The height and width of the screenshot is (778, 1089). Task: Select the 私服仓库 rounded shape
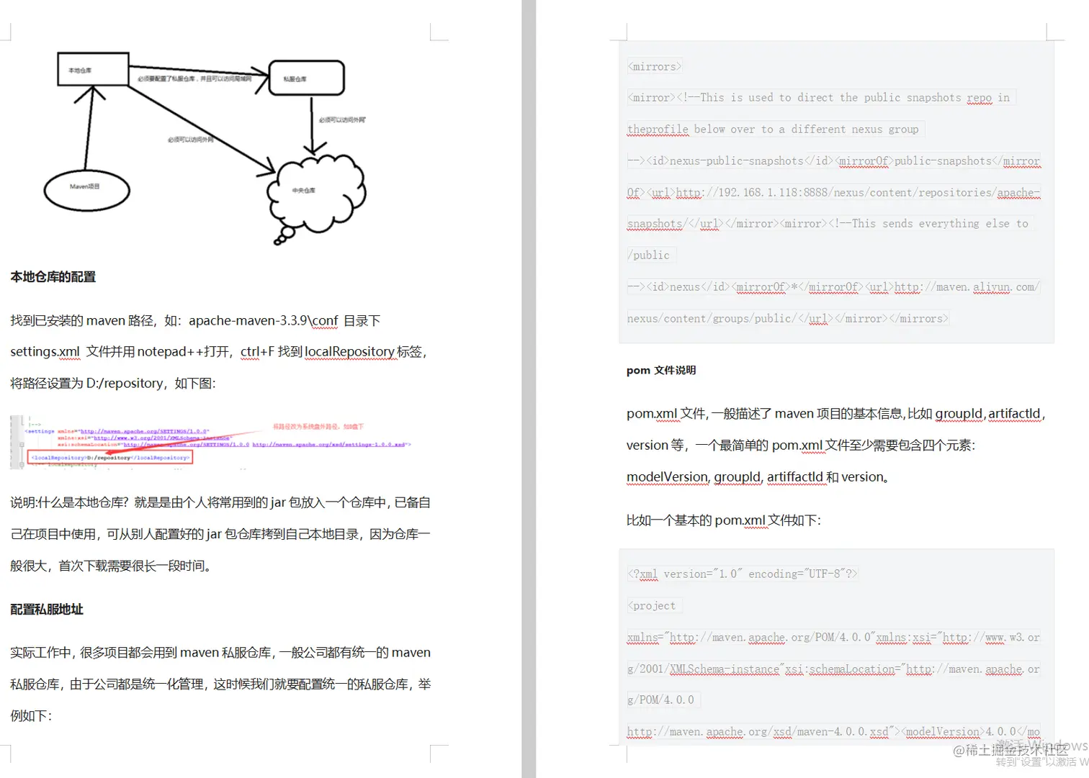coord(306,77)
